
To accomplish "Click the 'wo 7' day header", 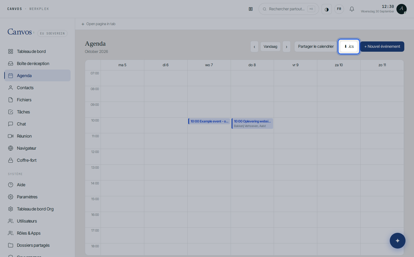I will 209,65.
